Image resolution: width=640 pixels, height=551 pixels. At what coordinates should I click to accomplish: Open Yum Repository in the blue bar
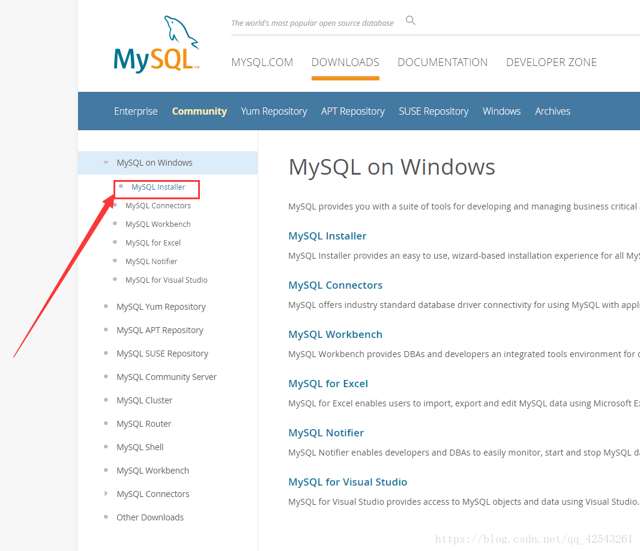pos(274,111)
